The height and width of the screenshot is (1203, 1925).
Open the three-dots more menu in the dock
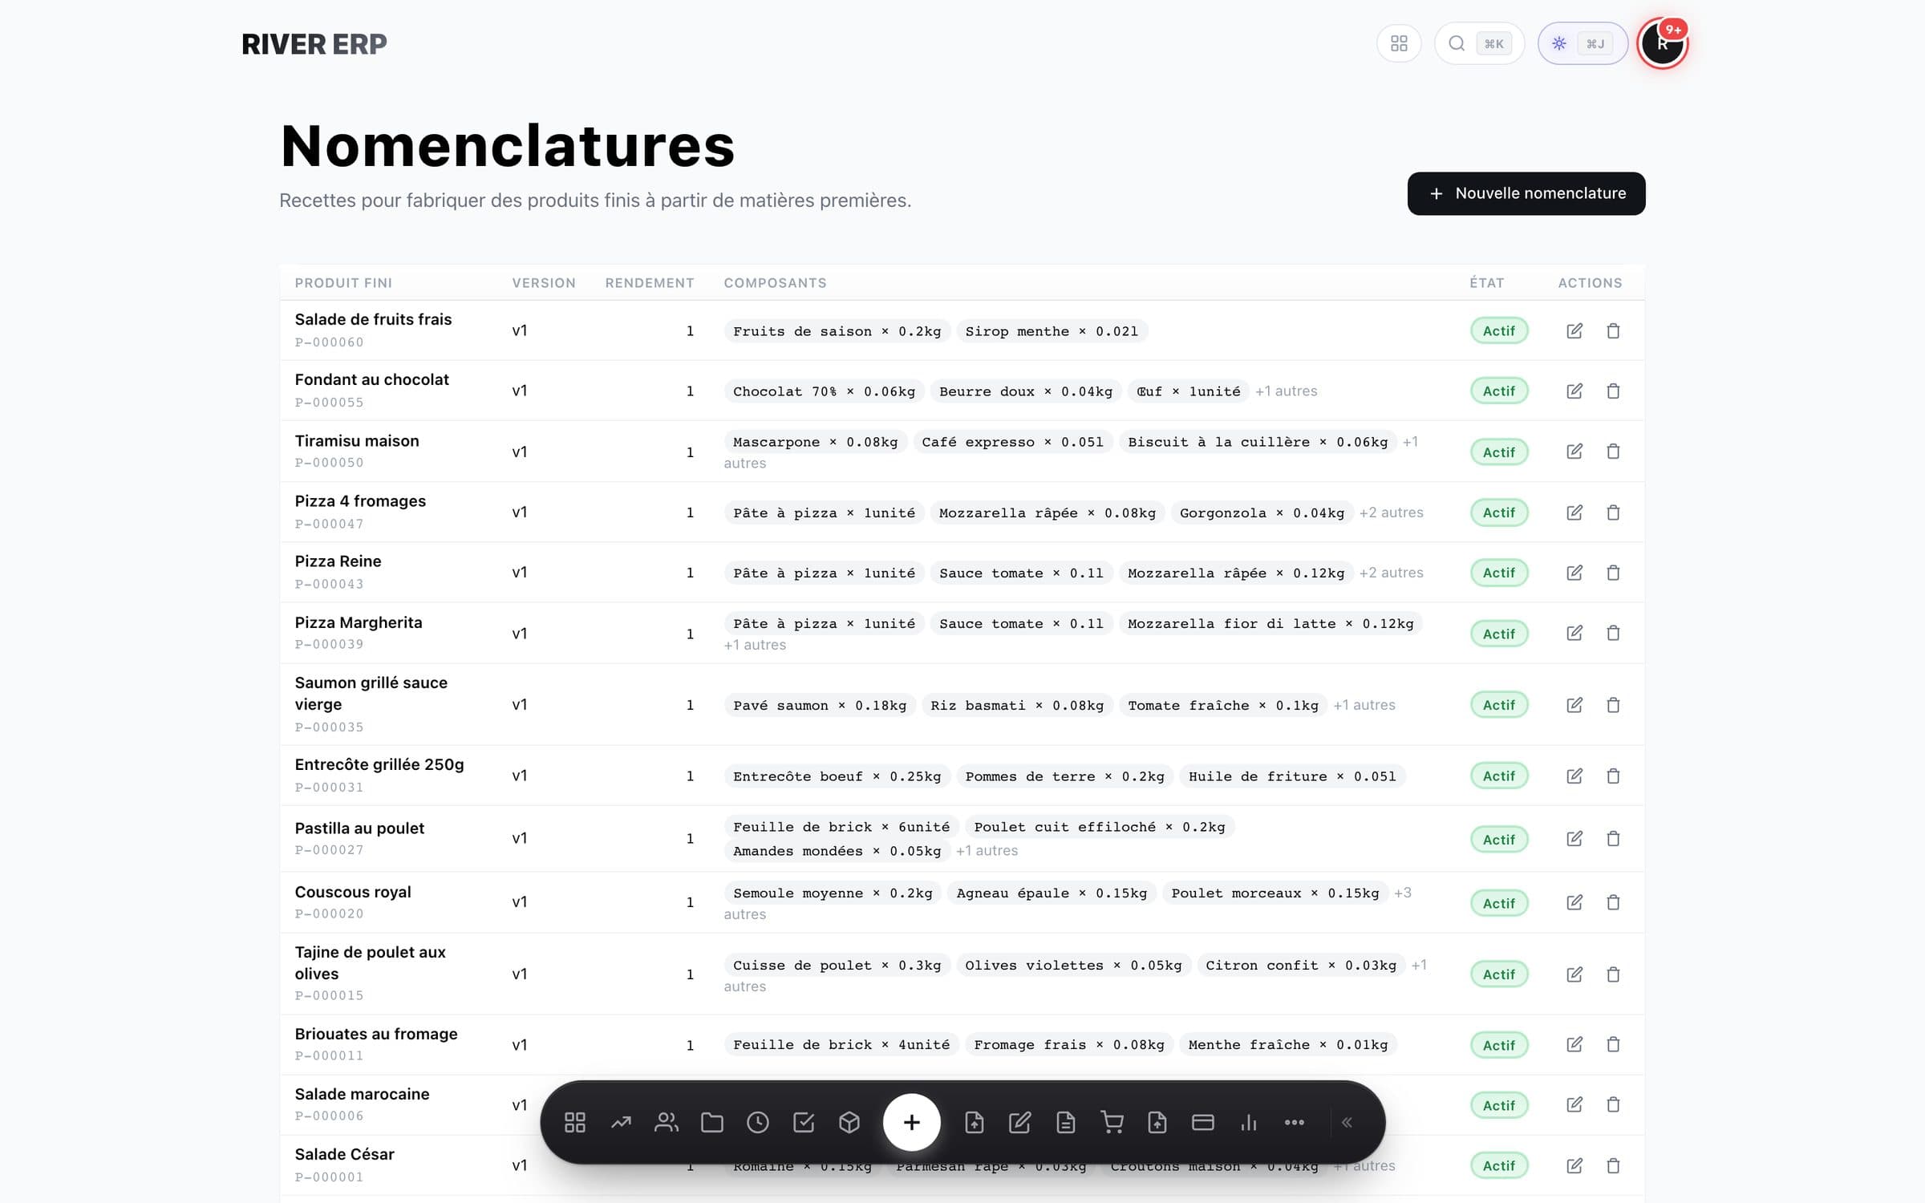coord(1295,1122)
